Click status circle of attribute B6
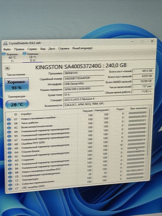The height and width of the screenshot is (216, 162). [x=10, y=169]
